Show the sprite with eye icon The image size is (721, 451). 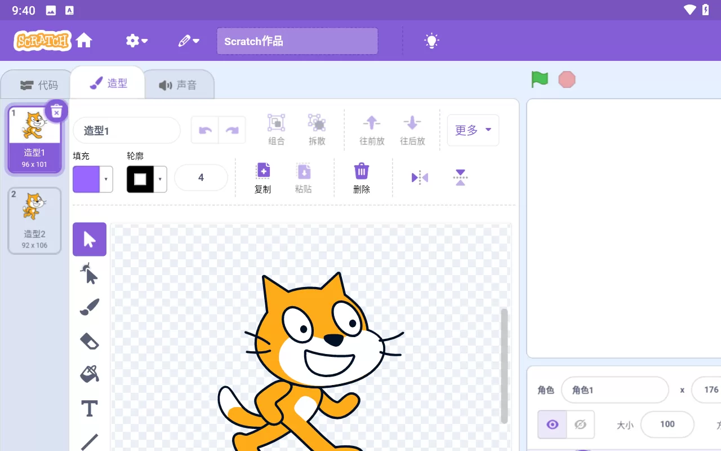(x=553, y=425)
